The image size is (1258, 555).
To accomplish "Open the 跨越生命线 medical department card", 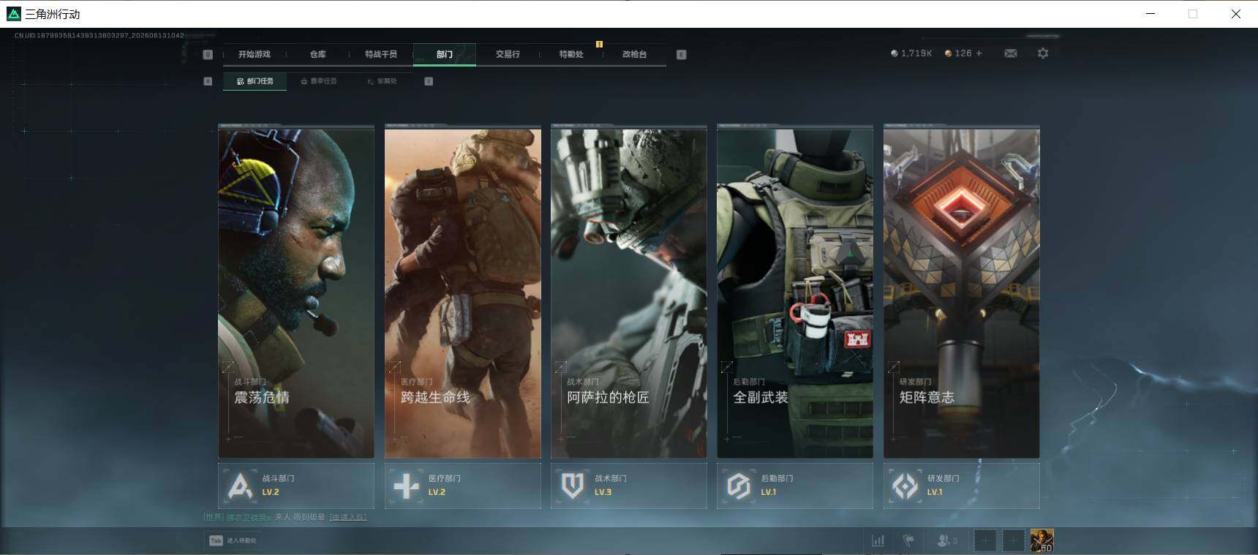I will tap(463, 292).
